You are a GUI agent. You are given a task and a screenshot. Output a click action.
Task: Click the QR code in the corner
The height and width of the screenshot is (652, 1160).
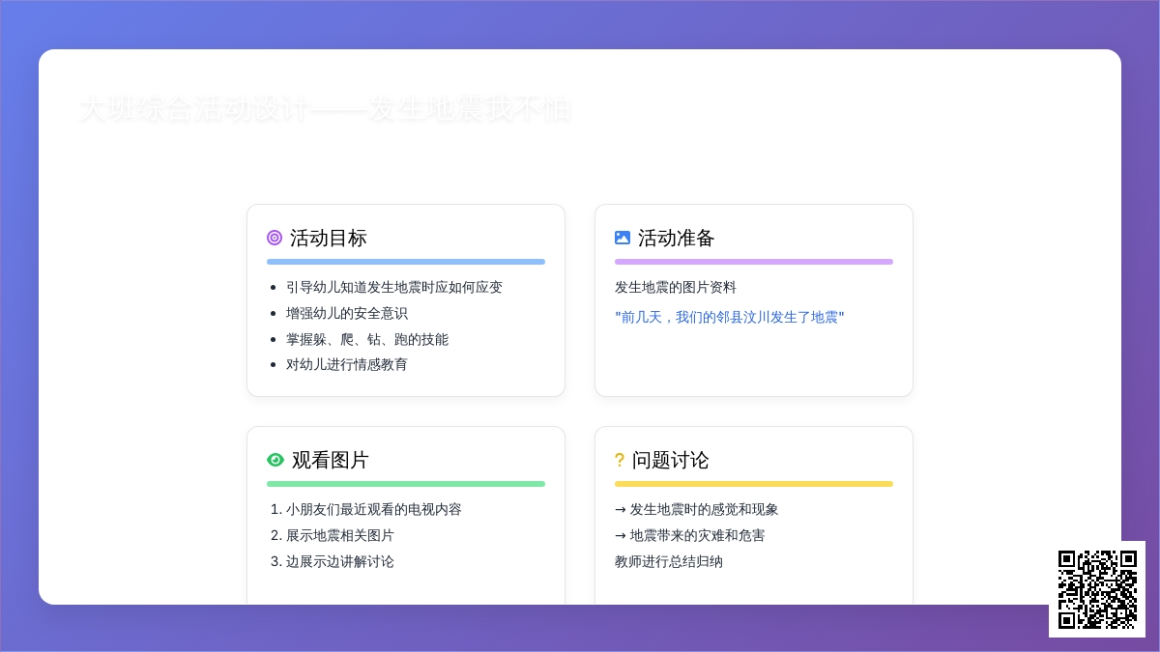tap(1097, 589)
